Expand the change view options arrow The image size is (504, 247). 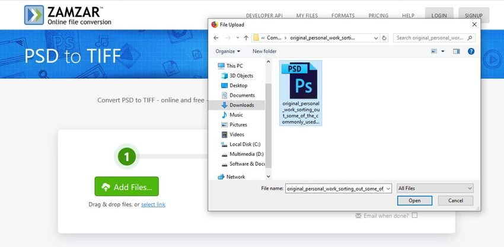click(x=442, y=52)
